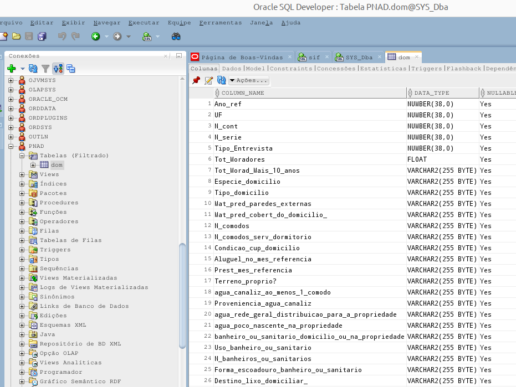
Task: Open the Ajuda menu
Action: pos(291,23)
